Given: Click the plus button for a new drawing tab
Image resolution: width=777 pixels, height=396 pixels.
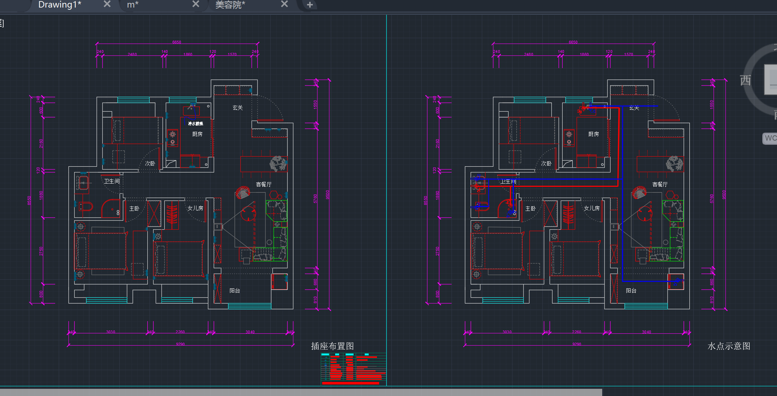Looking at the screenshot, I should [310, 5].
